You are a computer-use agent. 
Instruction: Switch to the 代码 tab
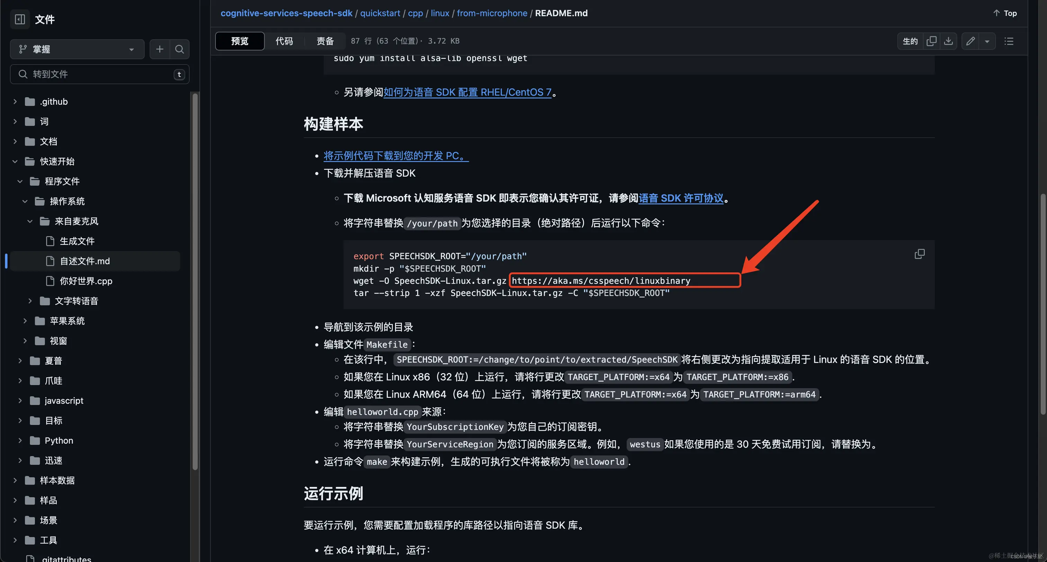284,40
